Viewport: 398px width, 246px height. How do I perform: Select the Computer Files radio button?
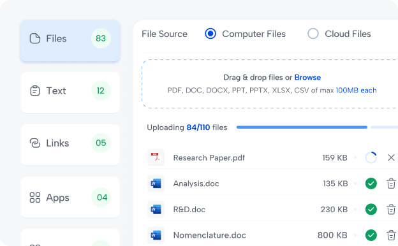pyautogui.click(x=210, y=34)
